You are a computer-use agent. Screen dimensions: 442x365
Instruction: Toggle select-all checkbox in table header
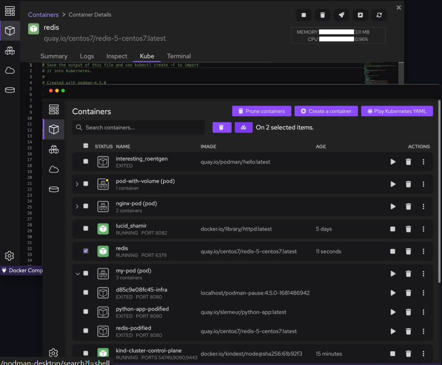86,146
